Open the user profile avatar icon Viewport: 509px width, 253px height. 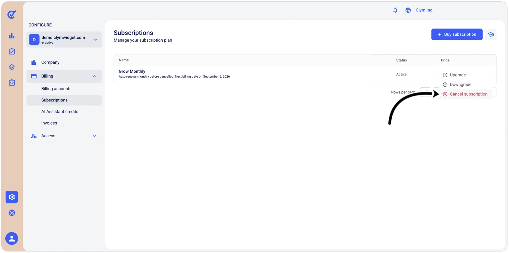[12, 238]
